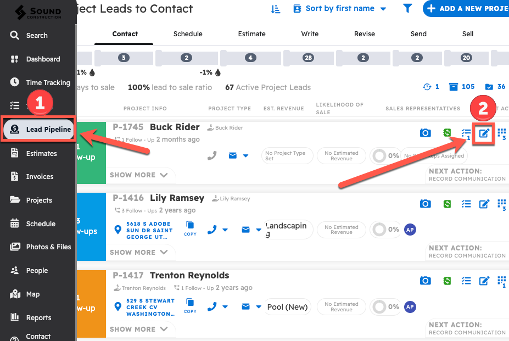Copy Lily Ramsey's address with copy icon
The image size is (509, 341).
[190, 228]
